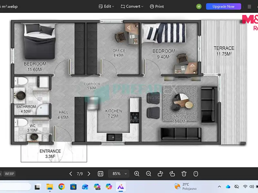Viewport: 258px width, 193px height.
Task: Click the floor plan image
Action: coord(129,90)
